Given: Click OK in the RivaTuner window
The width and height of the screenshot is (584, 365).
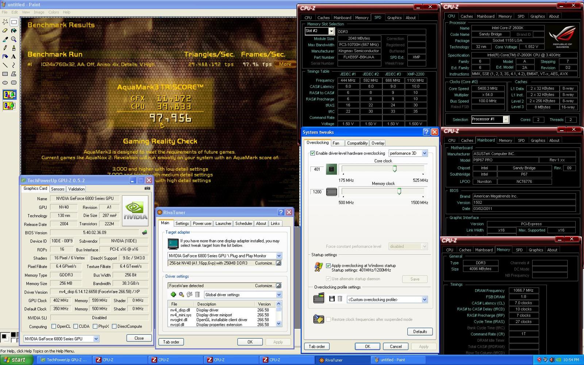Looking at the screenshot, I should click(250, 342).
